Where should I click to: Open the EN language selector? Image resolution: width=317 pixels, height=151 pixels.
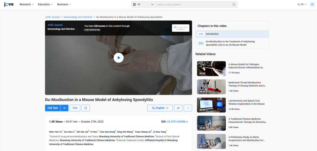tap(302, 4)
